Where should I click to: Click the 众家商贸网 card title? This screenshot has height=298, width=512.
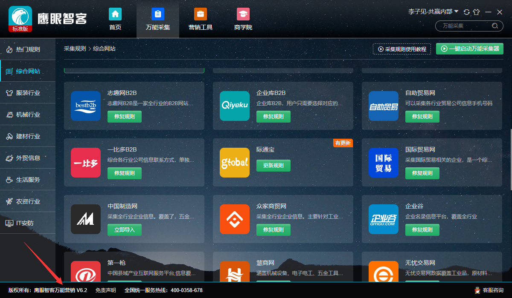(271, 206)
